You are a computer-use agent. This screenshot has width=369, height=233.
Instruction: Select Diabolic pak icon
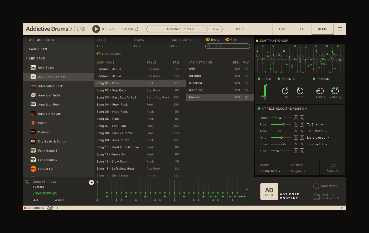click(33, 132)
